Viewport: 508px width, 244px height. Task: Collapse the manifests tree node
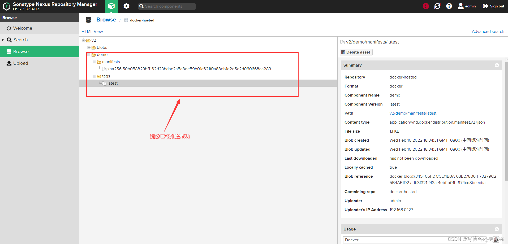[94, 62]
